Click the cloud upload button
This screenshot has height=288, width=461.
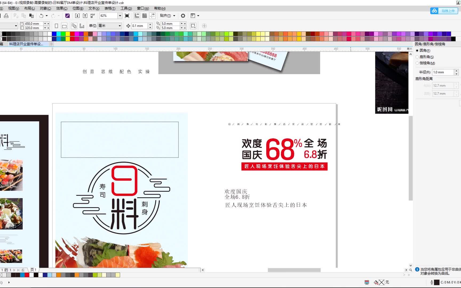point(444,11)
